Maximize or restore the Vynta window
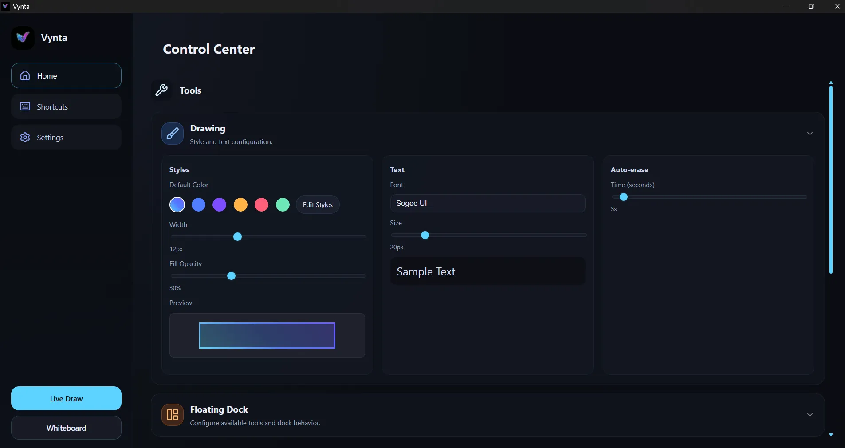The width and height of the screenshot is (845, 448). pos(811,6)
